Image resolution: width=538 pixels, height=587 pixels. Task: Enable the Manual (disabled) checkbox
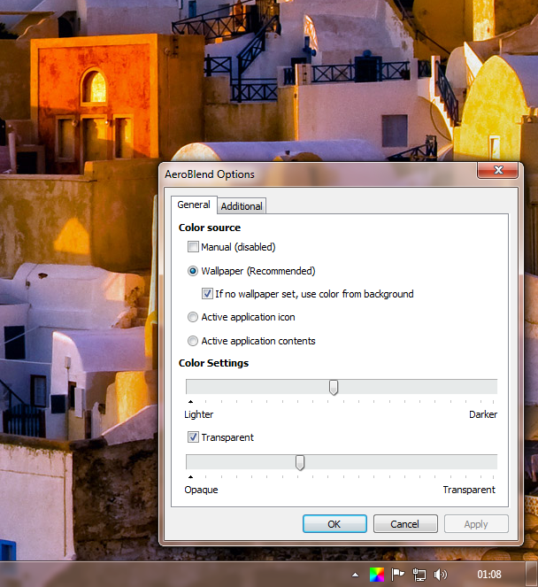click(x=193, y=247)
